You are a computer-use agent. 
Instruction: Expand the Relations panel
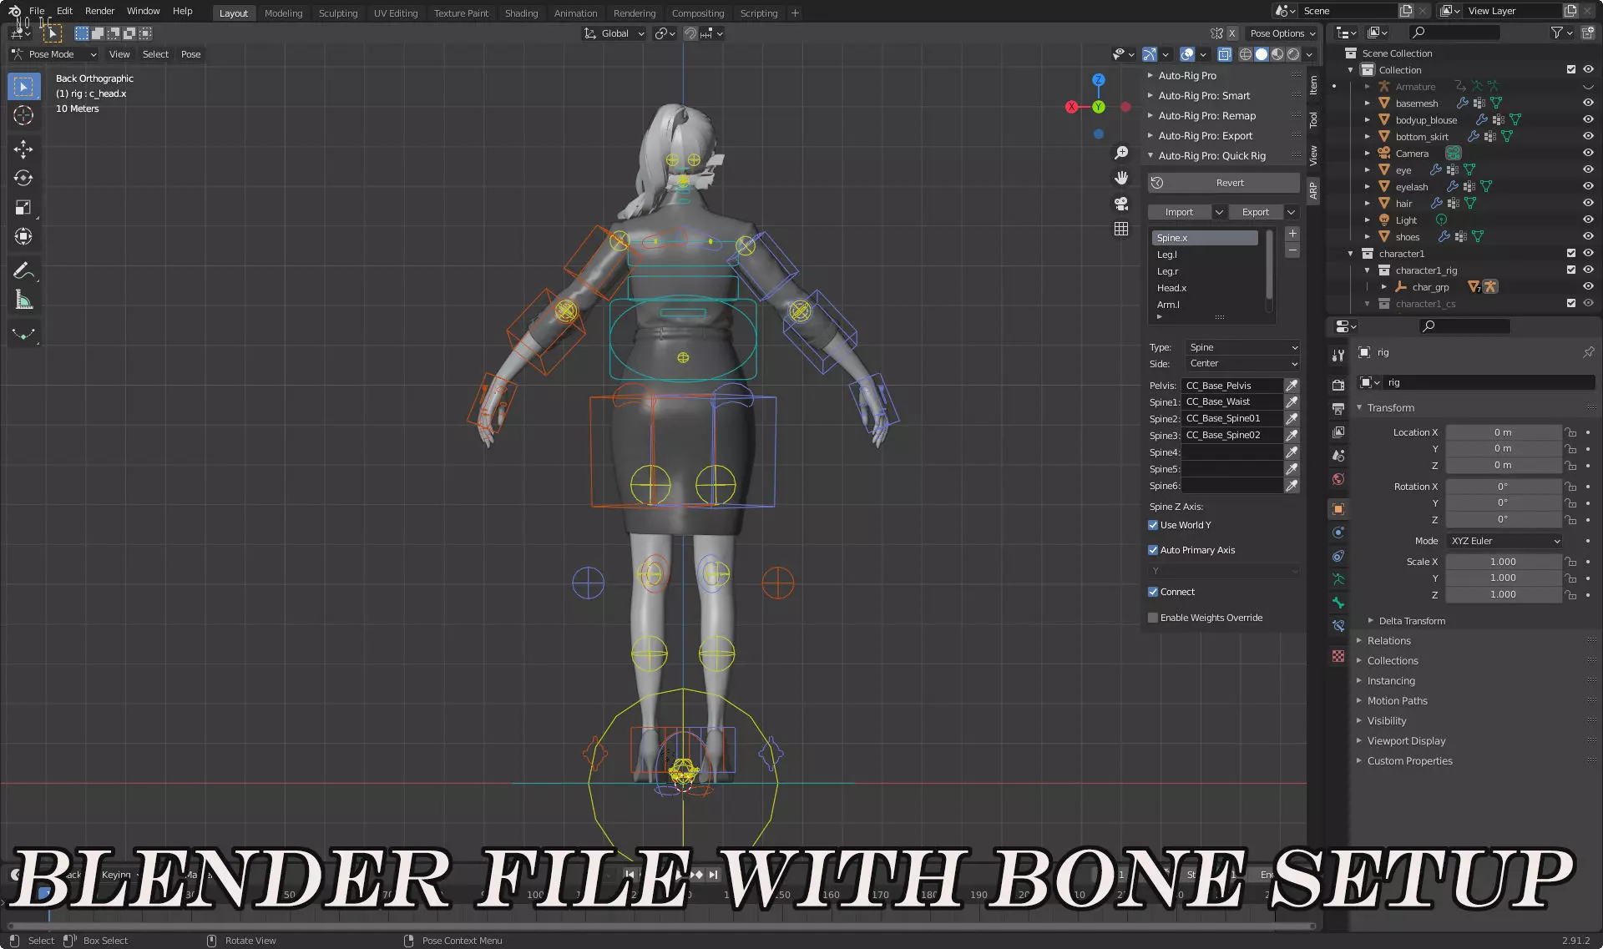(x=1388, y=641)
